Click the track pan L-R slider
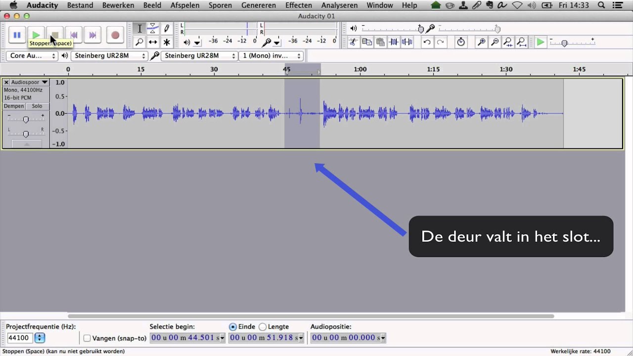This screenshot has height=356, width=633. (x=26, y=133)
